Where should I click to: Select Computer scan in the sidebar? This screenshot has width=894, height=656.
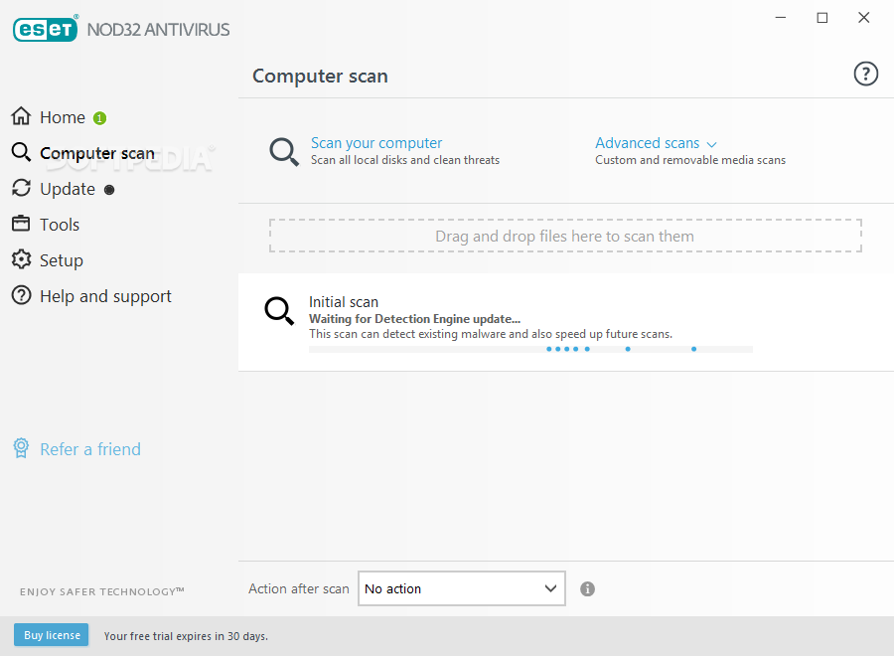[97, 153]
